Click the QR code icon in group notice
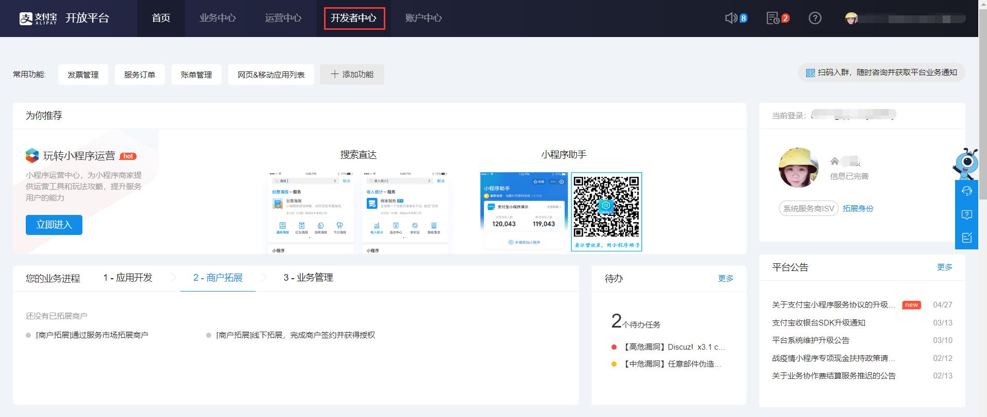The height and width of the screenshot is (417, 987). [x=810, y=73]
